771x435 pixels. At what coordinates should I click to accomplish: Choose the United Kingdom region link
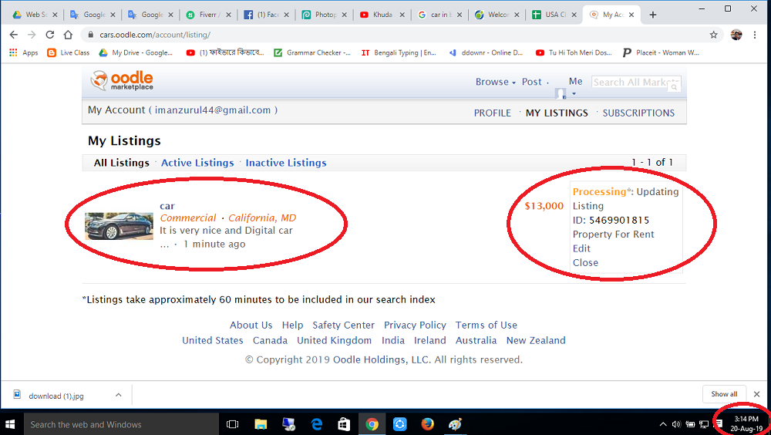click(334, 341)
